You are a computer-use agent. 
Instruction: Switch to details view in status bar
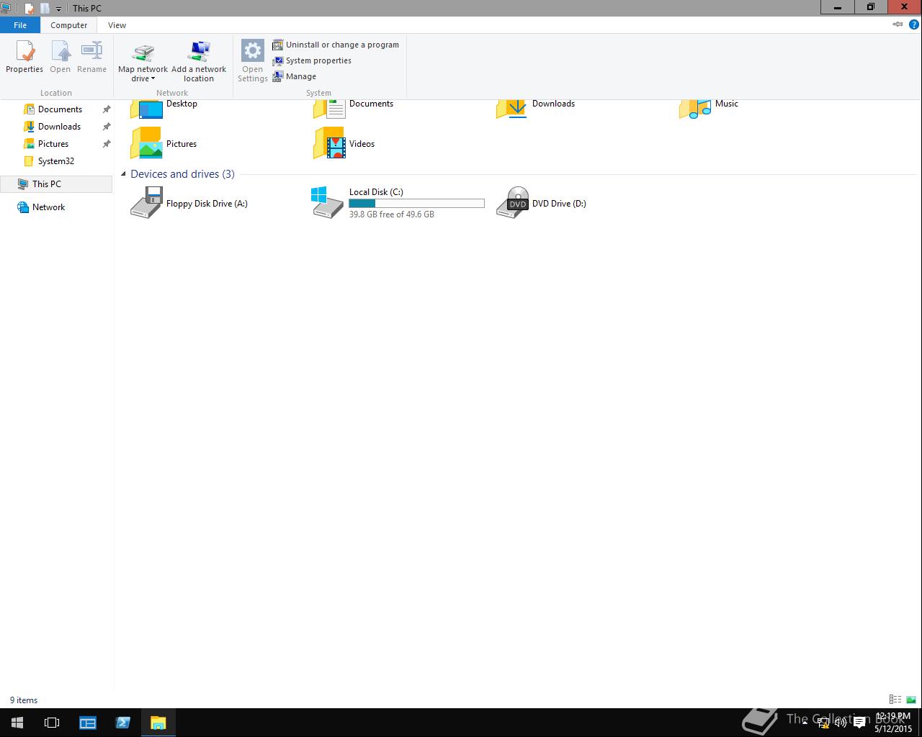coord(895,700)
